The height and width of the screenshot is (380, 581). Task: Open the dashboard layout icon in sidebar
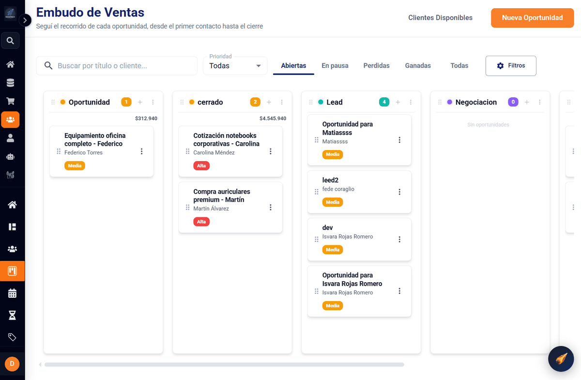[x=12, y=227]
